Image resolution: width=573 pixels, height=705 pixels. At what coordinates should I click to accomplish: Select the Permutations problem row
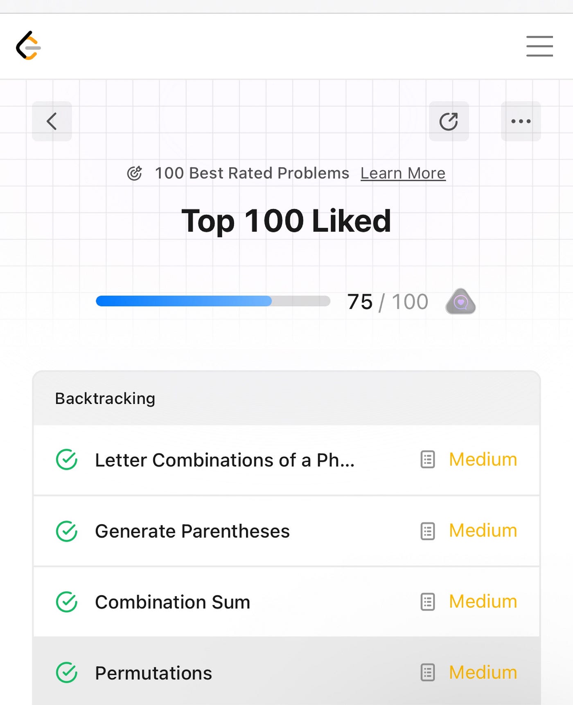pos(286,672)
